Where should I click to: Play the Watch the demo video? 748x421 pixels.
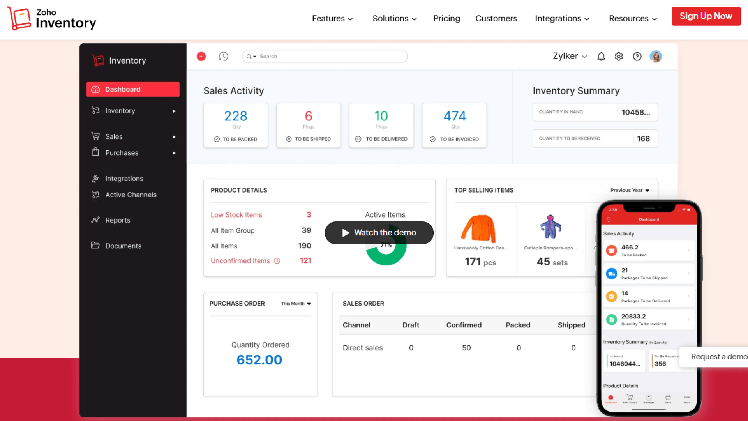(379, 233)
